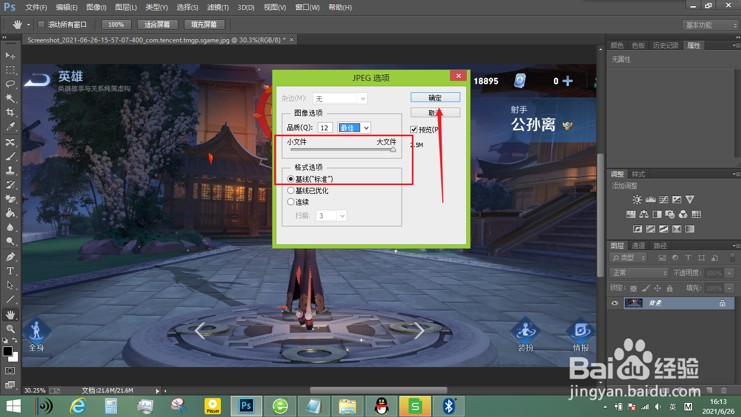Click the 100% zoom button
The width and height of the screenshot is (741, 417).
(116, 24)
